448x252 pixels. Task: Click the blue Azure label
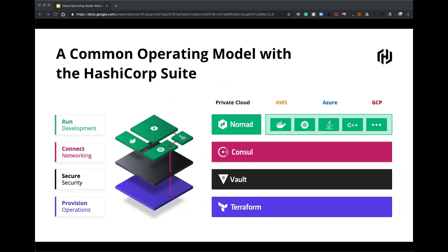[330, 103]
